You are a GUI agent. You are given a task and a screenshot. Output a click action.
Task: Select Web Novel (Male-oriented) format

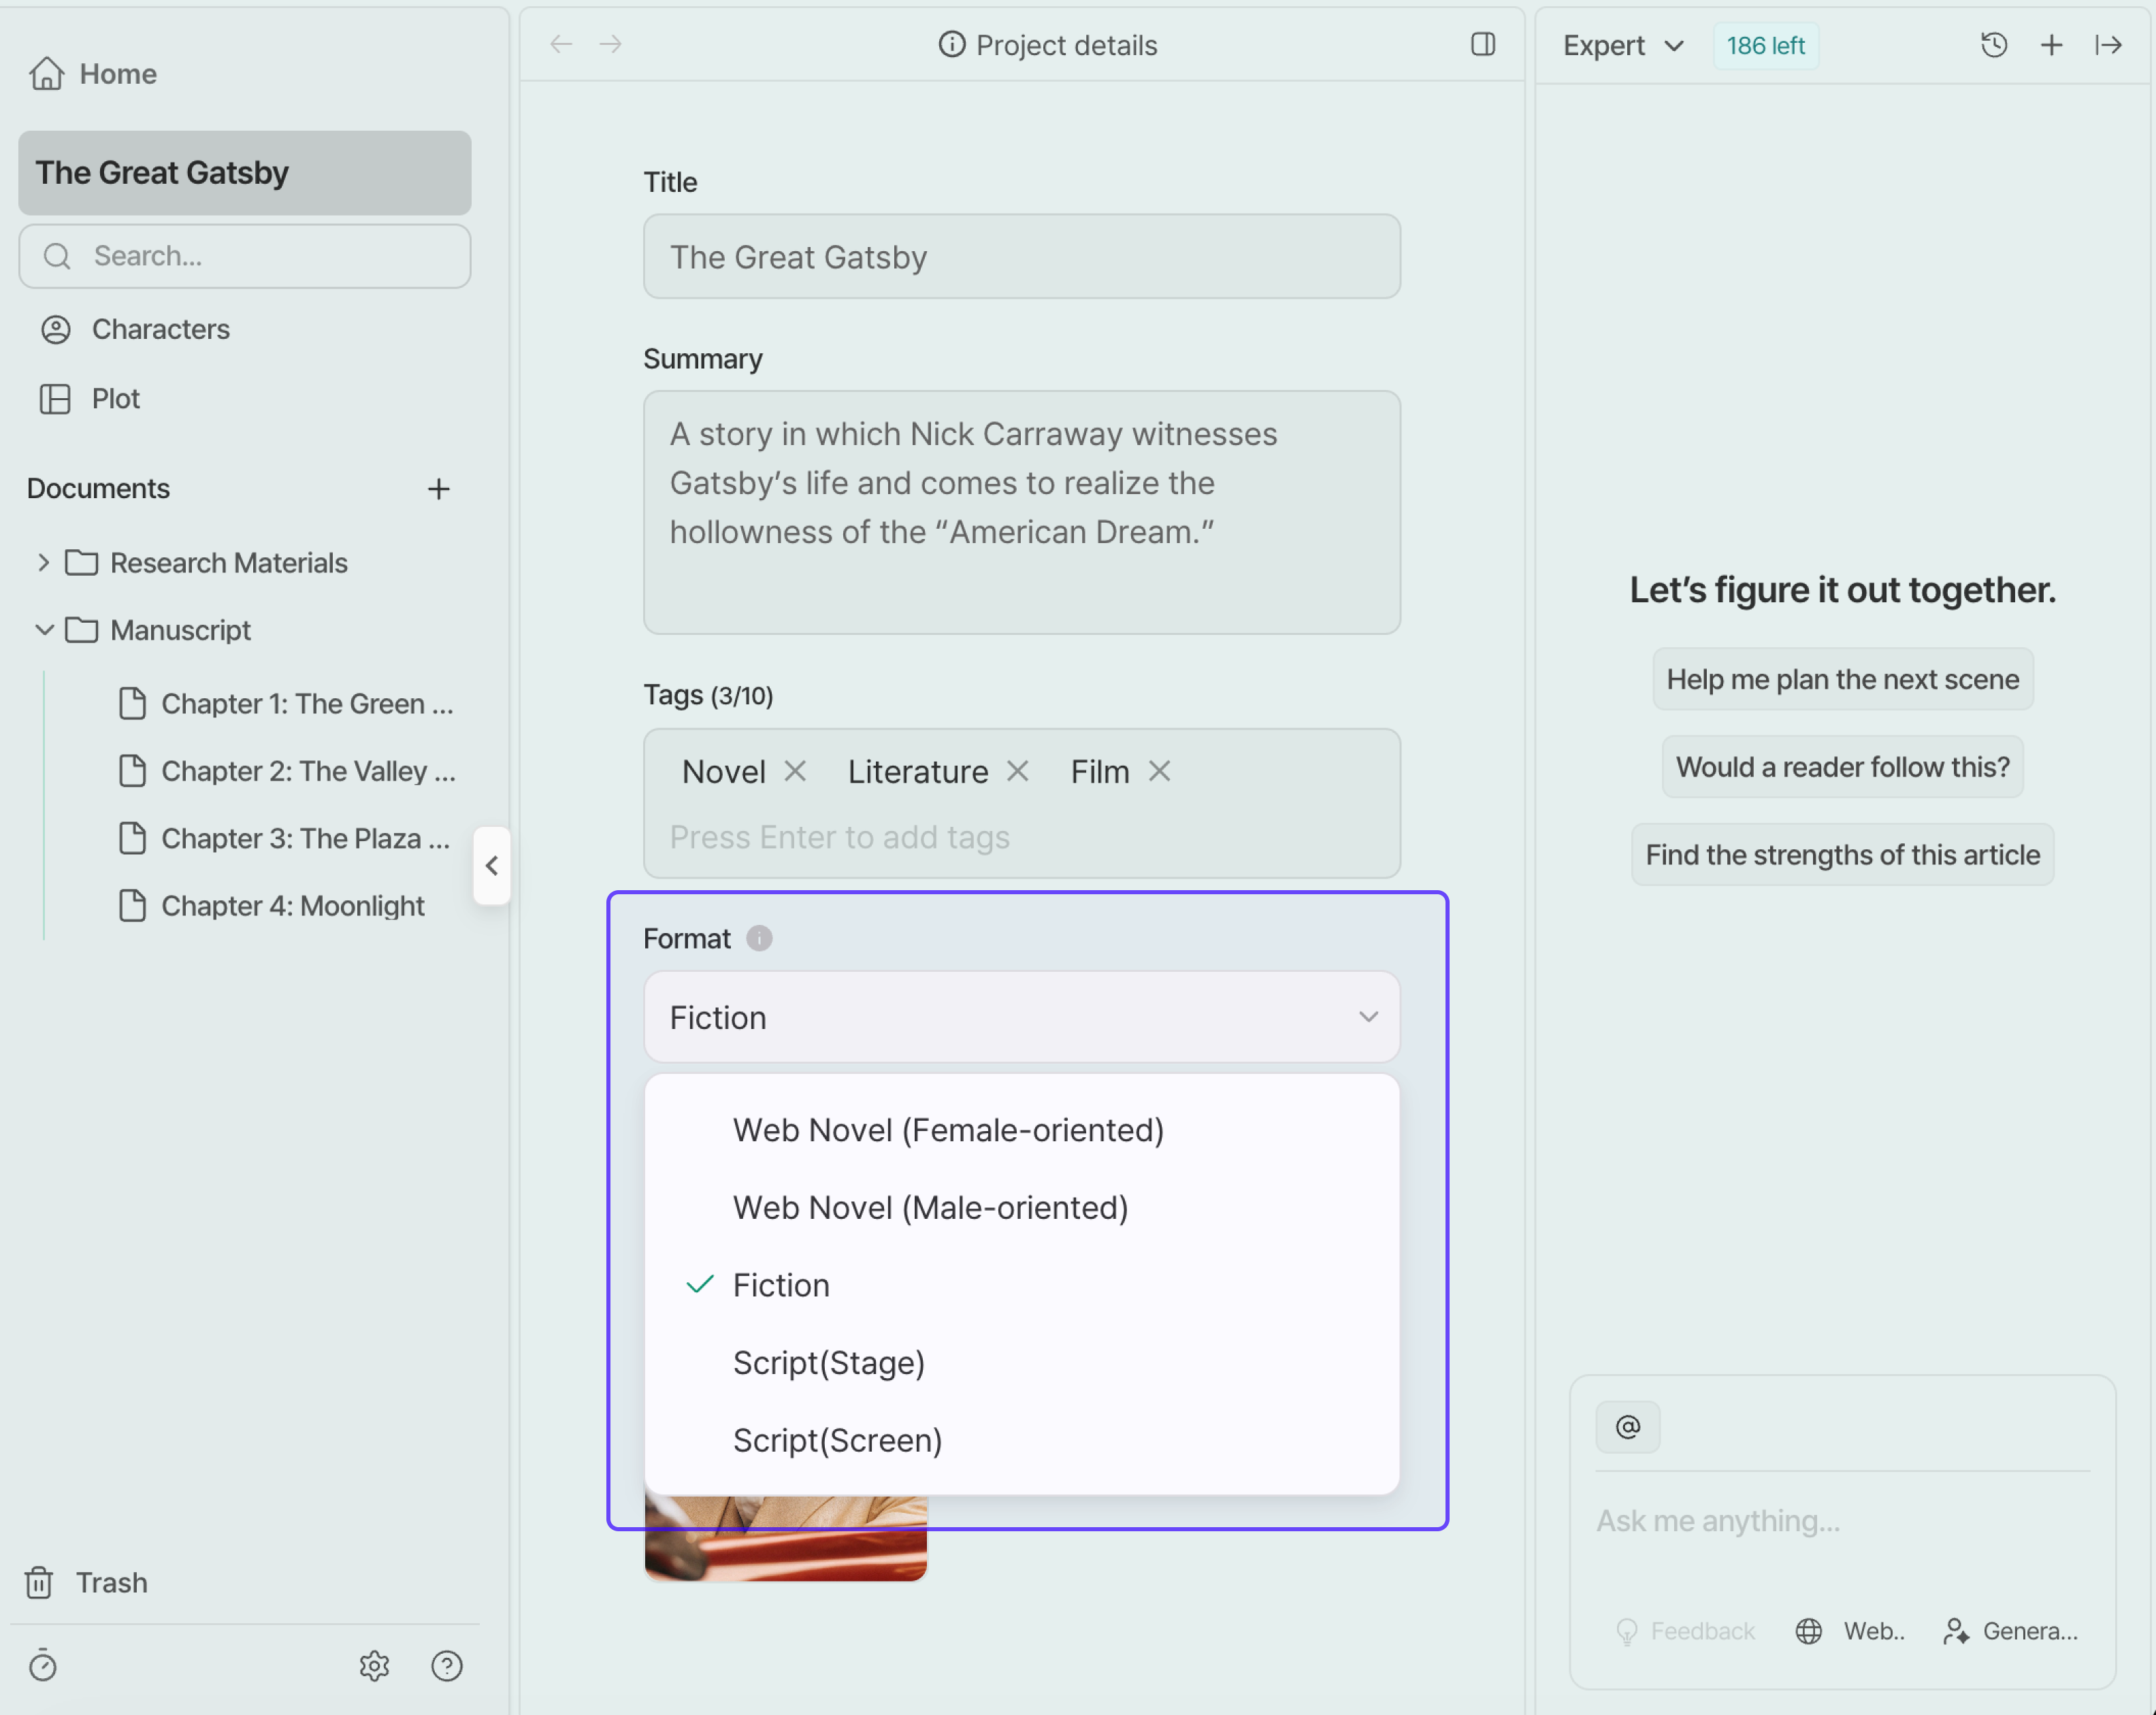tap(1022, 1207)
